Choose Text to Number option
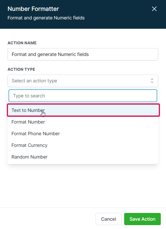The width and height of the screenshot is (166, 229). (83, 110)
